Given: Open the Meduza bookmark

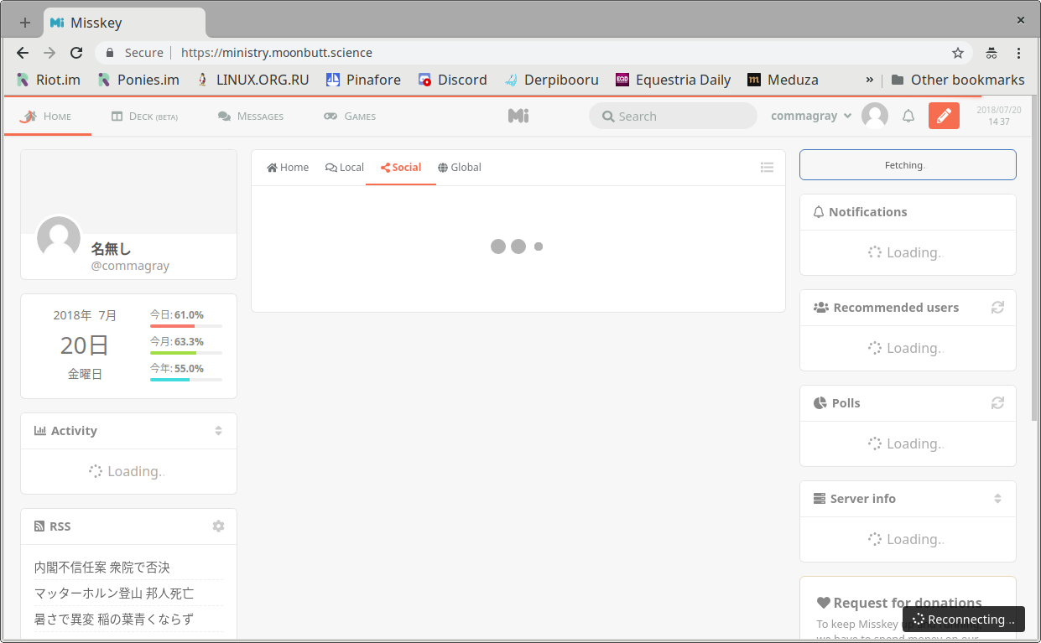Looking at the screenshot, I should click(783, 80).
